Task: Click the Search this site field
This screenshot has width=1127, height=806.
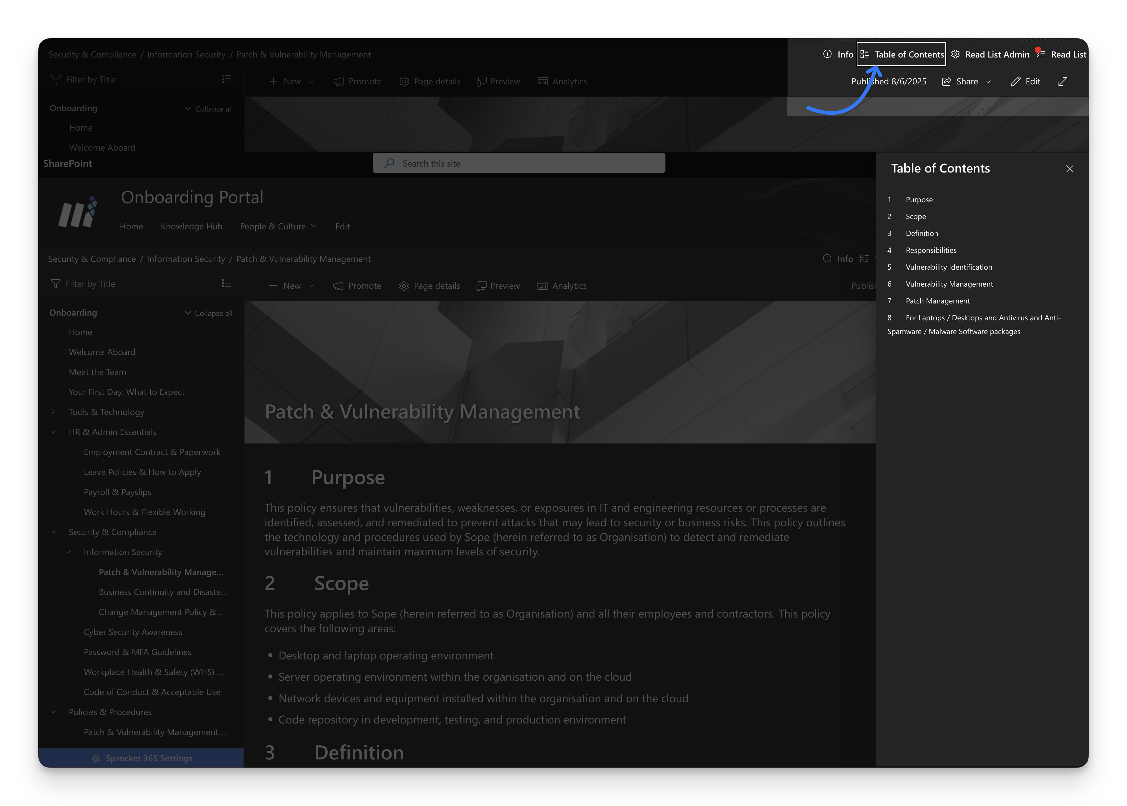Action: click(519, 163)
